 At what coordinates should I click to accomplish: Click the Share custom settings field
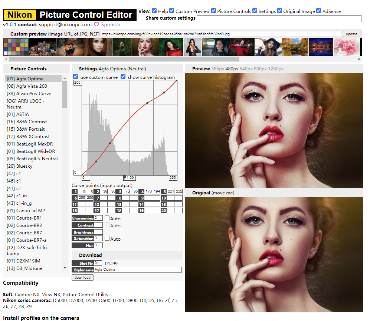pyautogui.click(x=279, y=19)
